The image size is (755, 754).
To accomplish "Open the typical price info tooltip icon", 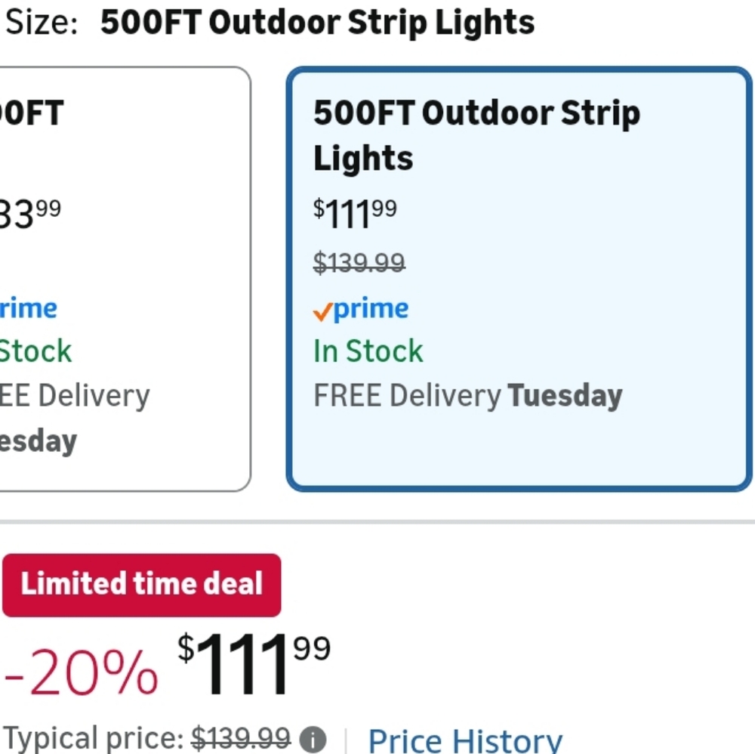I will tap(313, 740).
